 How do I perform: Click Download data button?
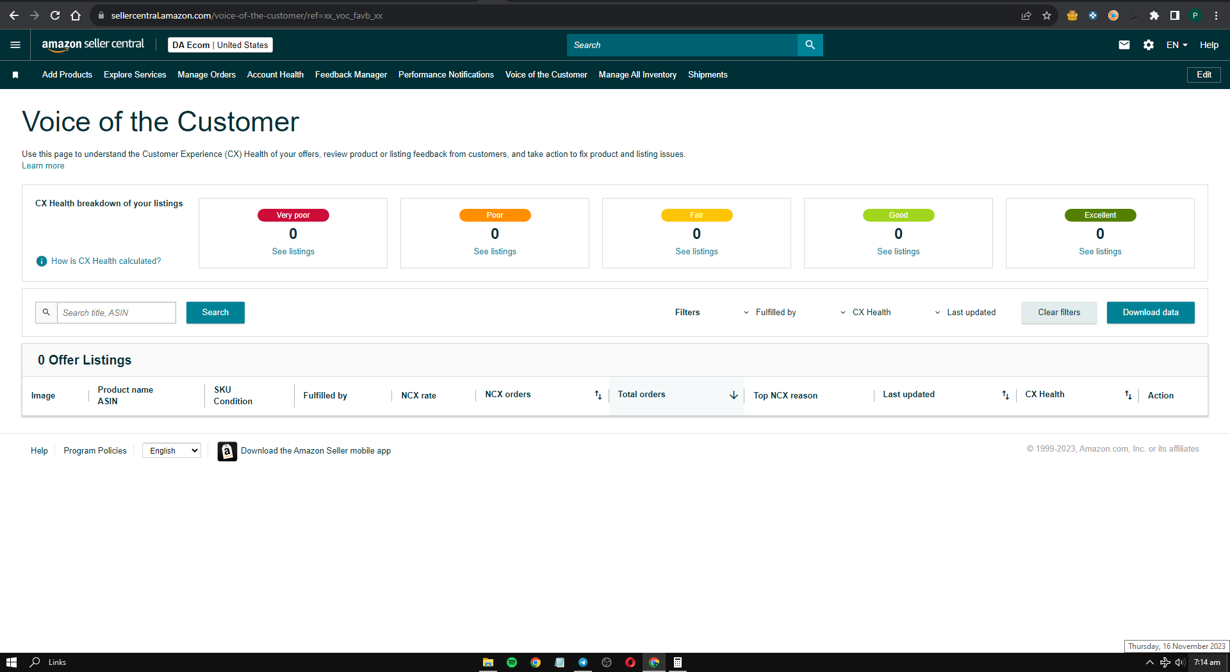coord(1151,313)
